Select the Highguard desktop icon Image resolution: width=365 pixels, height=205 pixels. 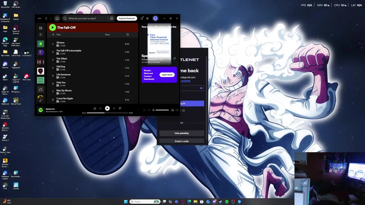tap(16, 65)
